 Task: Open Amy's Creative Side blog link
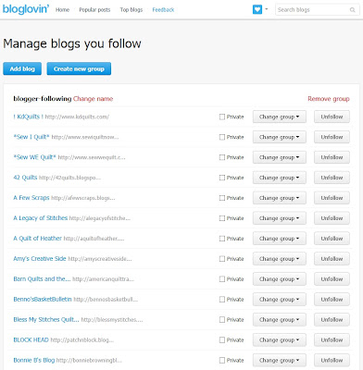coord(40,259)
